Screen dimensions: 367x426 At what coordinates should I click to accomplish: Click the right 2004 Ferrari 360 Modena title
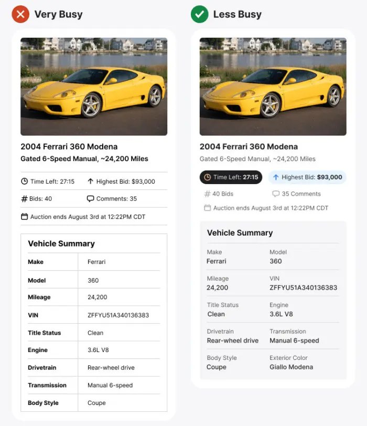click(249, 146)
